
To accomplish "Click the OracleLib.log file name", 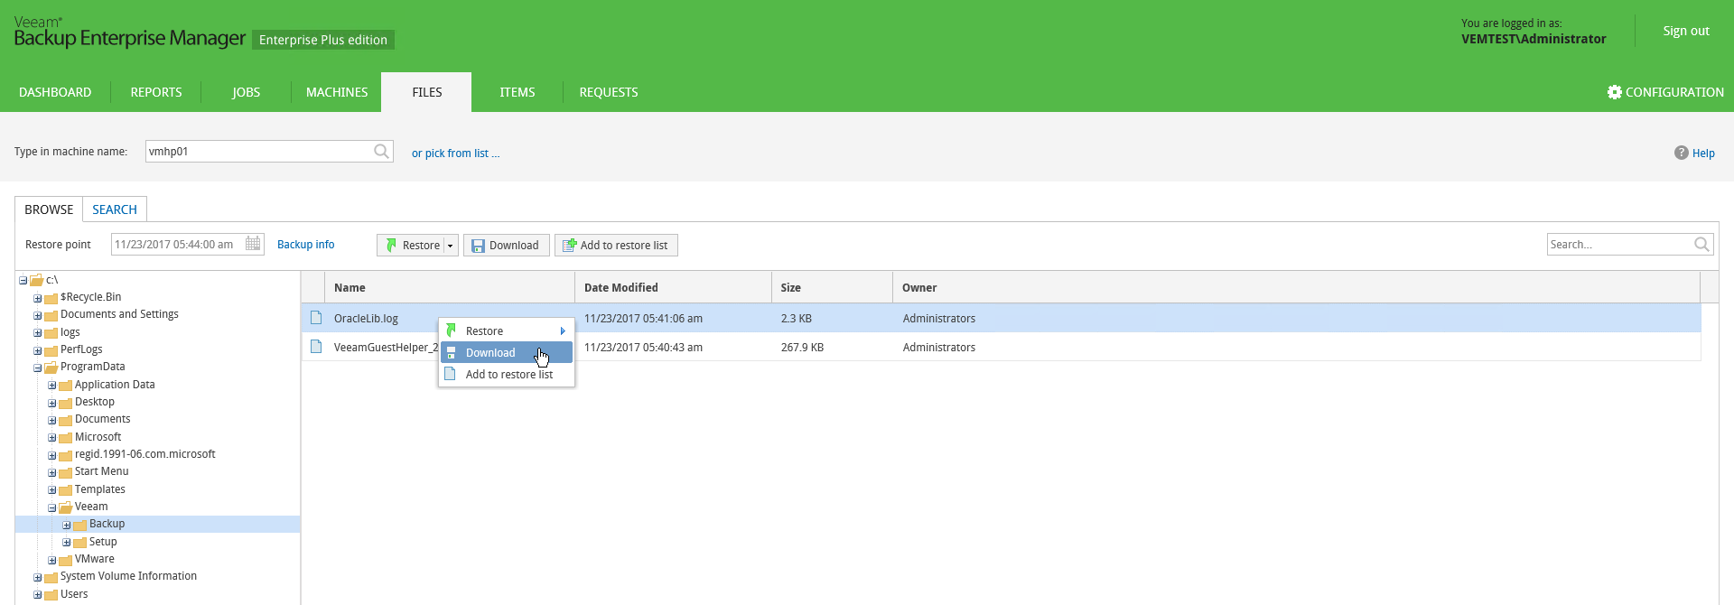I will (x=366, y=319).
